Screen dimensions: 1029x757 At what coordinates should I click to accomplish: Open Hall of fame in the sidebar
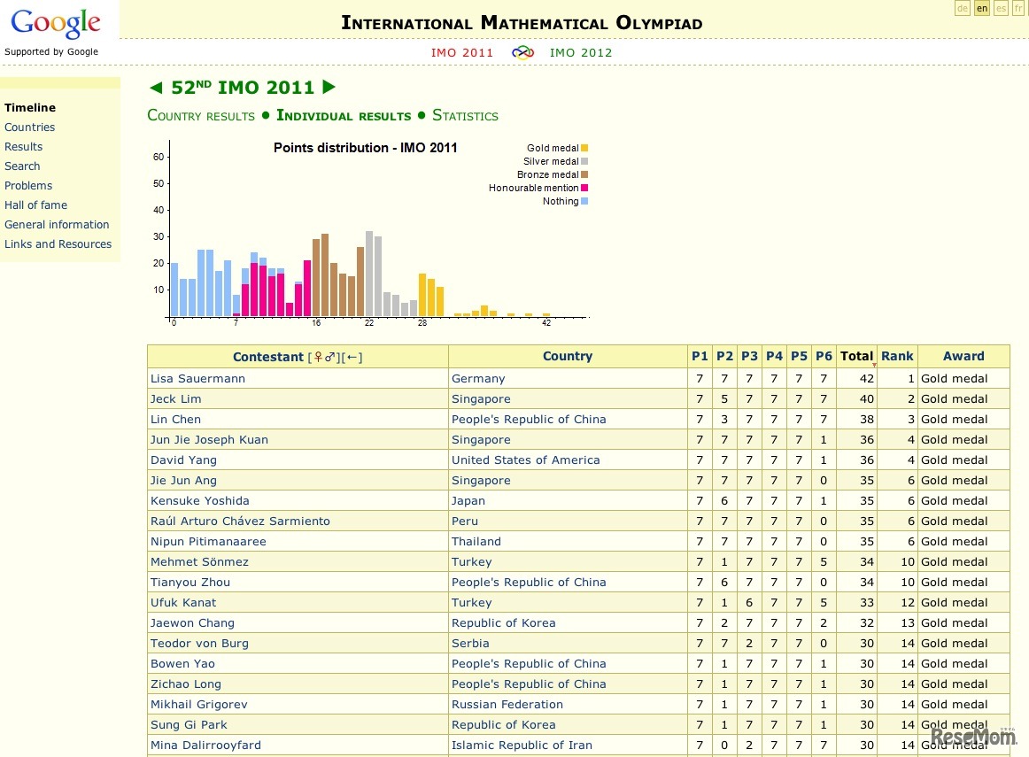[x=35, y=205]
